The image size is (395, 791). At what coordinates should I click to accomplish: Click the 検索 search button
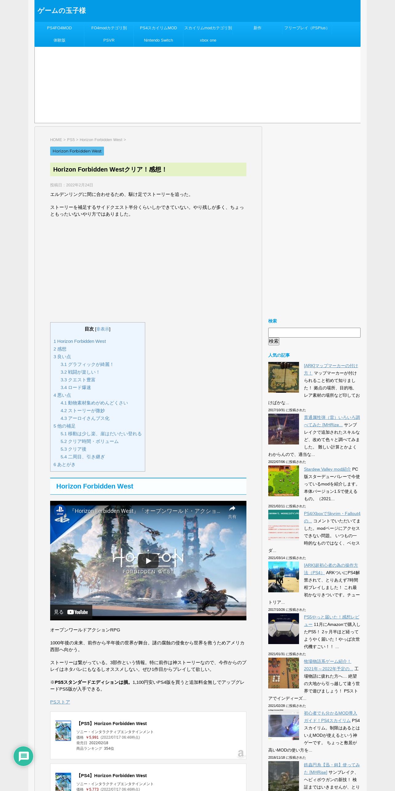point(274,341)
